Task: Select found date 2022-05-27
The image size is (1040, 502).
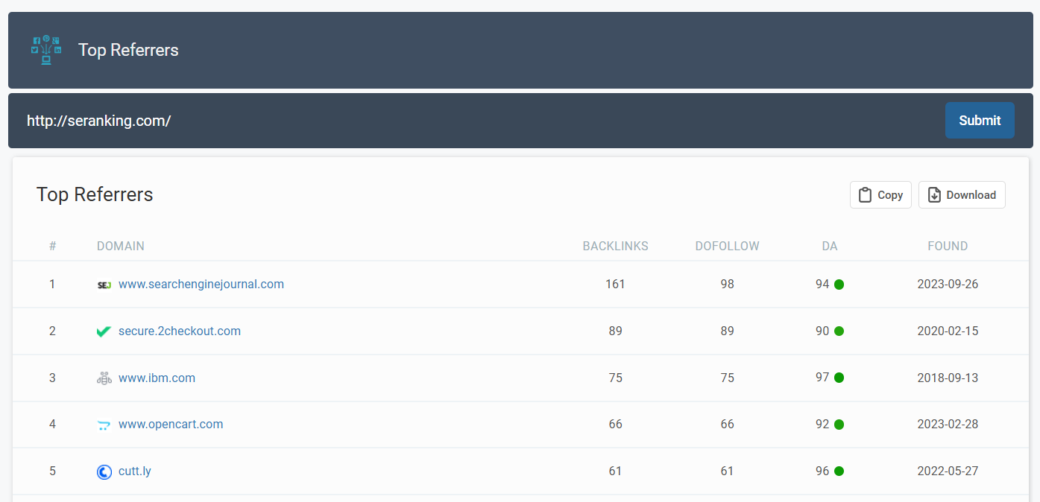Action: (948, 471)
